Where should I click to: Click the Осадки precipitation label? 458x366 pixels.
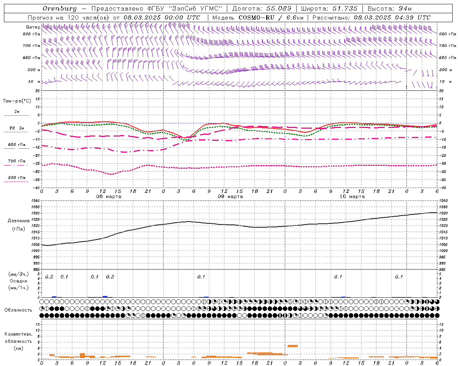click(x=19, y=281)
